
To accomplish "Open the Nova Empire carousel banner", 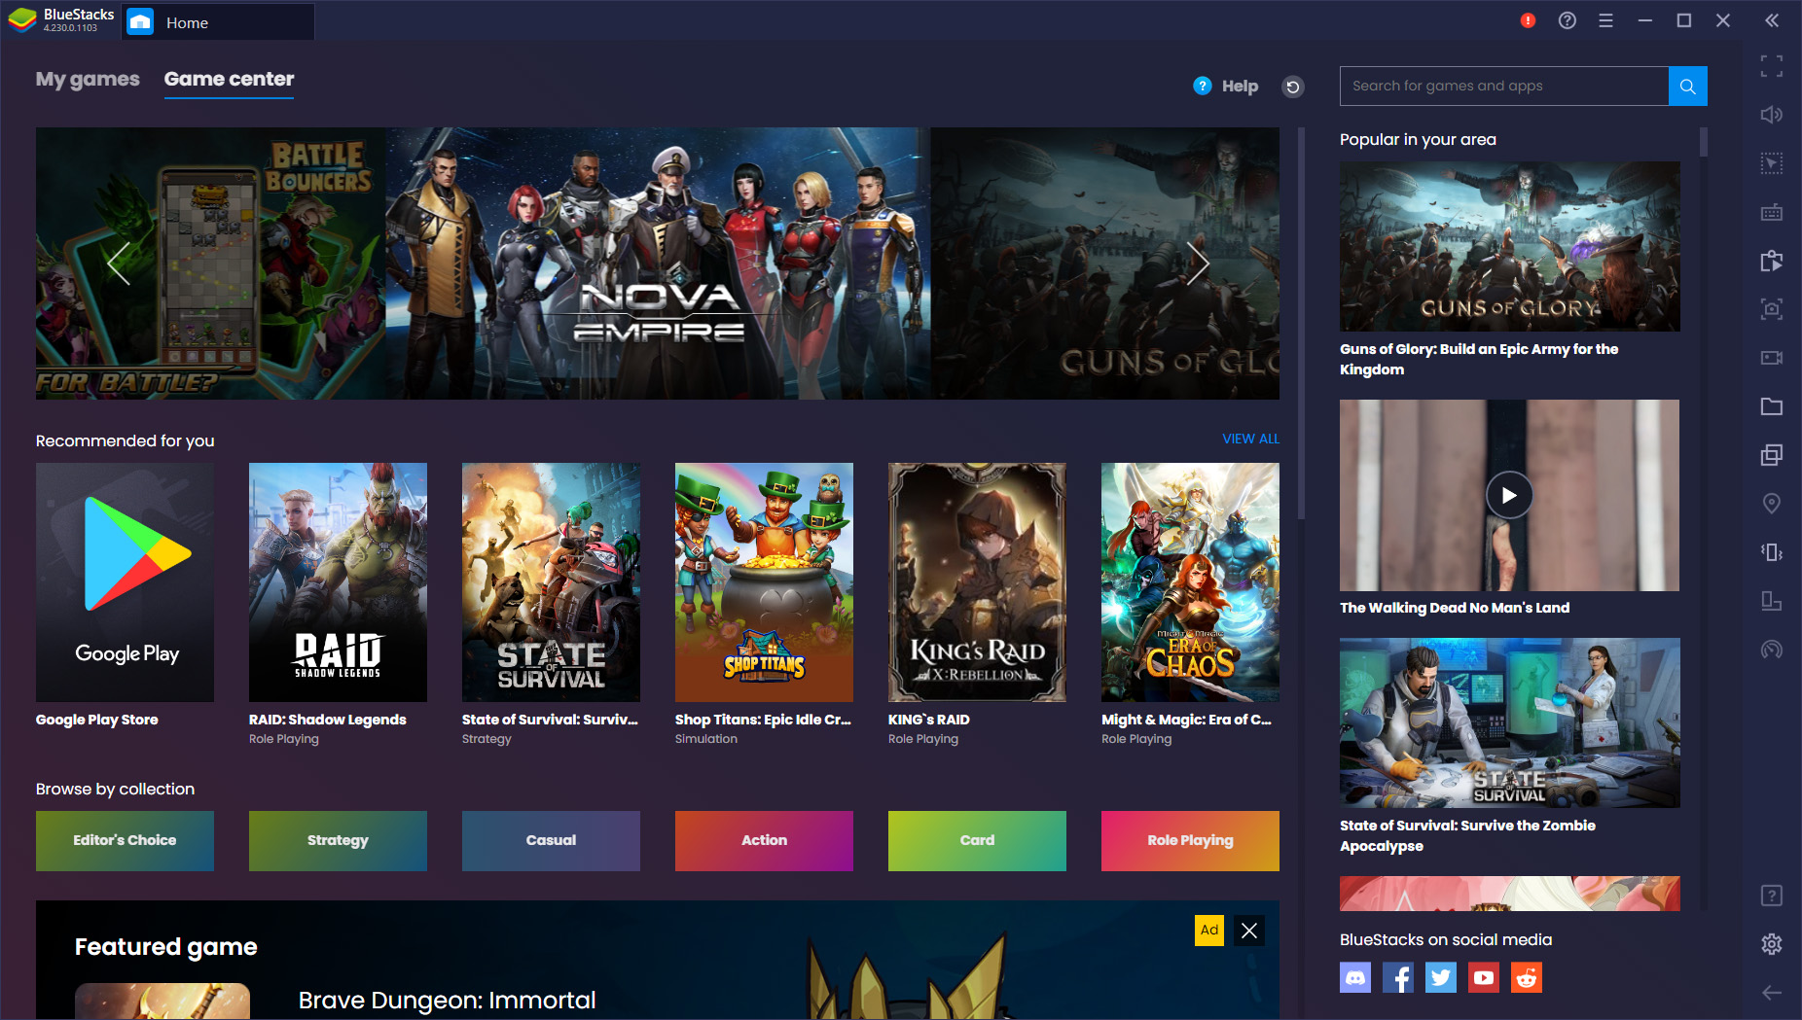I will click(x=658, y=263).
